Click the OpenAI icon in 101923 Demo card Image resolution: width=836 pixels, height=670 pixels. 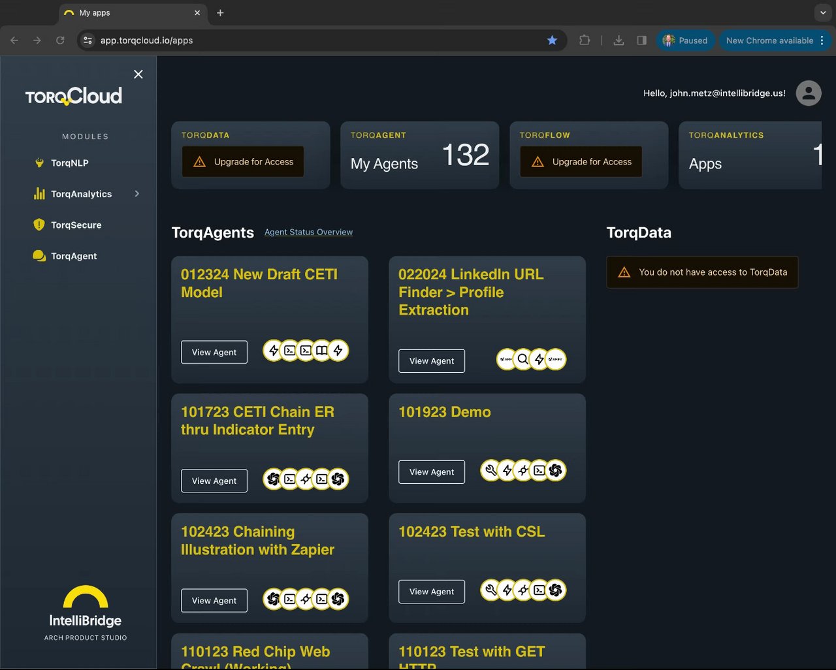click(x=555, y=470)
